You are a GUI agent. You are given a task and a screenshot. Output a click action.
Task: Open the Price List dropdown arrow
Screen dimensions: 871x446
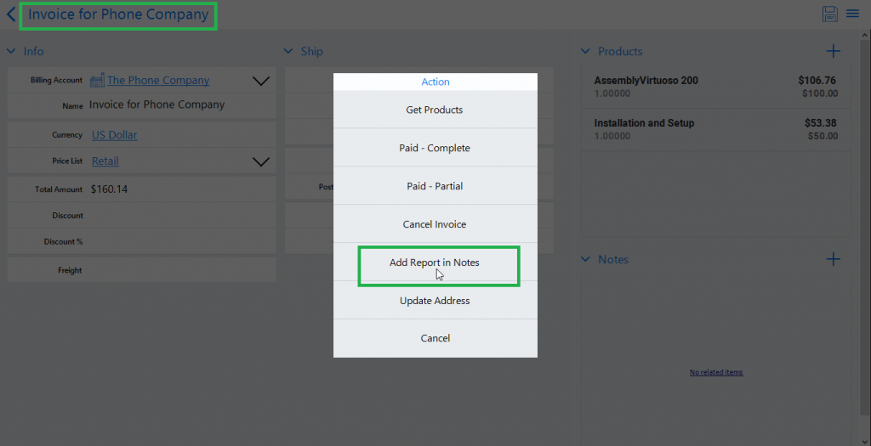pyautogui.click(x=261, y=161)
